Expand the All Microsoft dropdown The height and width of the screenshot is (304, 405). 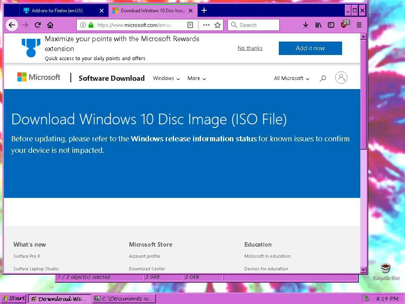click(x=291, y=78)
